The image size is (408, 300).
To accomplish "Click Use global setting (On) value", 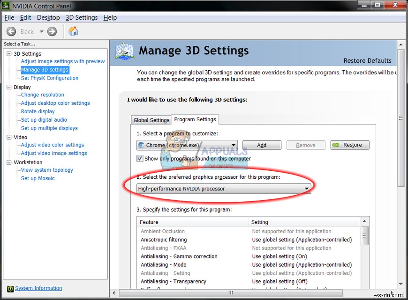I will (280, 256).
